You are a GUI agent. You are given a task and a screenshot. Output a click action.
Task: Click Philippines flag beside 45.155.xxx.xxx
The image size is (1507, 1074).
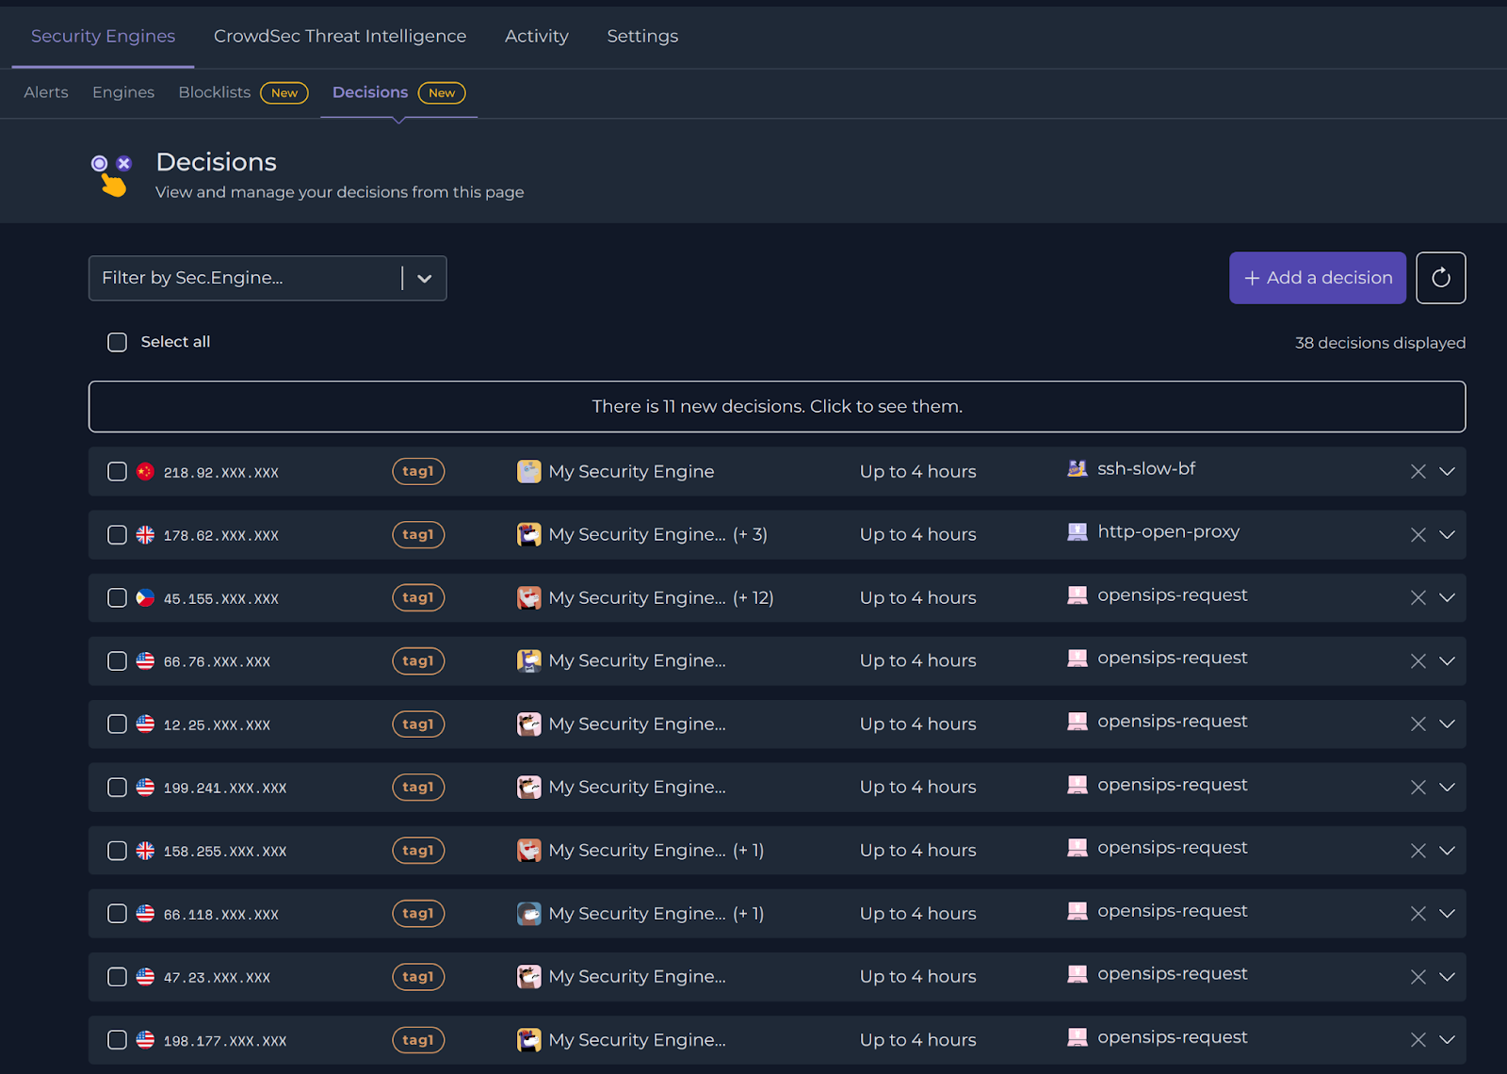(145, 598)
